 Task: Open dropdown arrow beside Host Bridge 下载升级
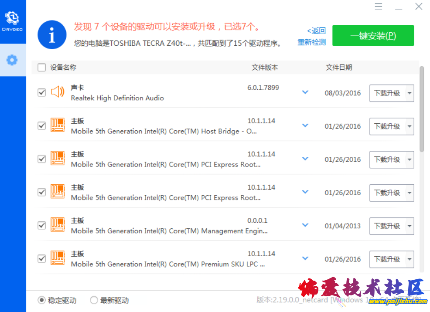click(x=409, y=126)
